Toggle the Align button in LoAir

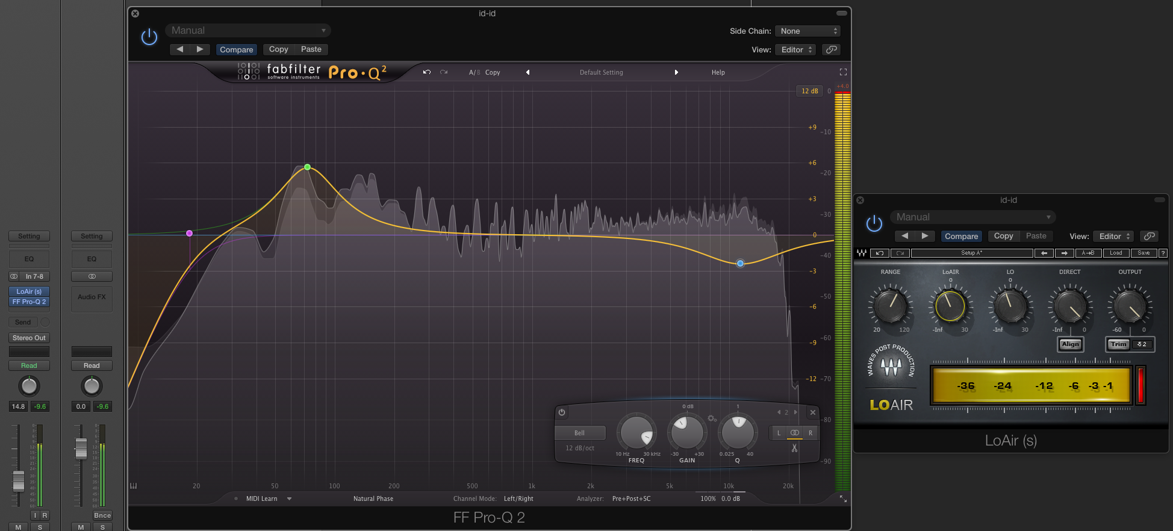coord(1070,344)
